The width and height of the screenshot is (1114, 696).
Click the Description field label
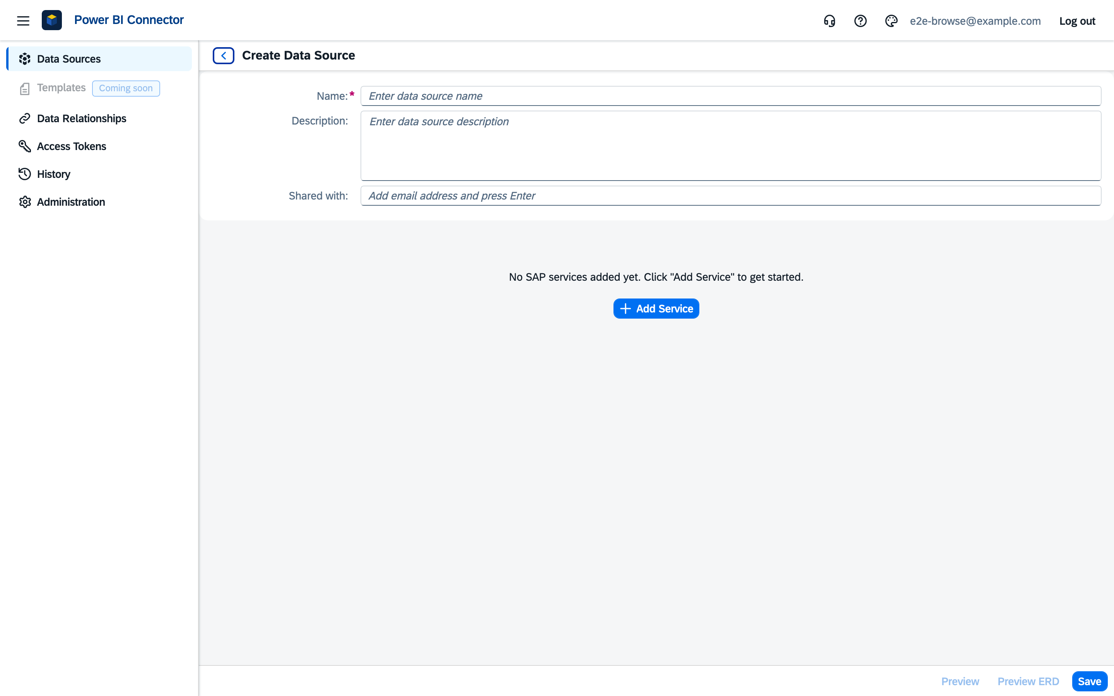click(x=320, y=121)
